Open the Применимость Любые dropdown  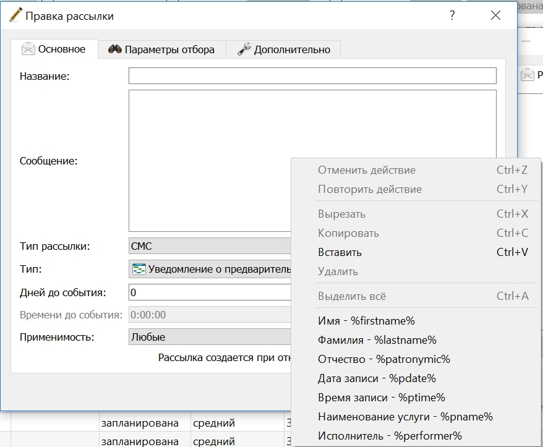click(x=210, y=337)
